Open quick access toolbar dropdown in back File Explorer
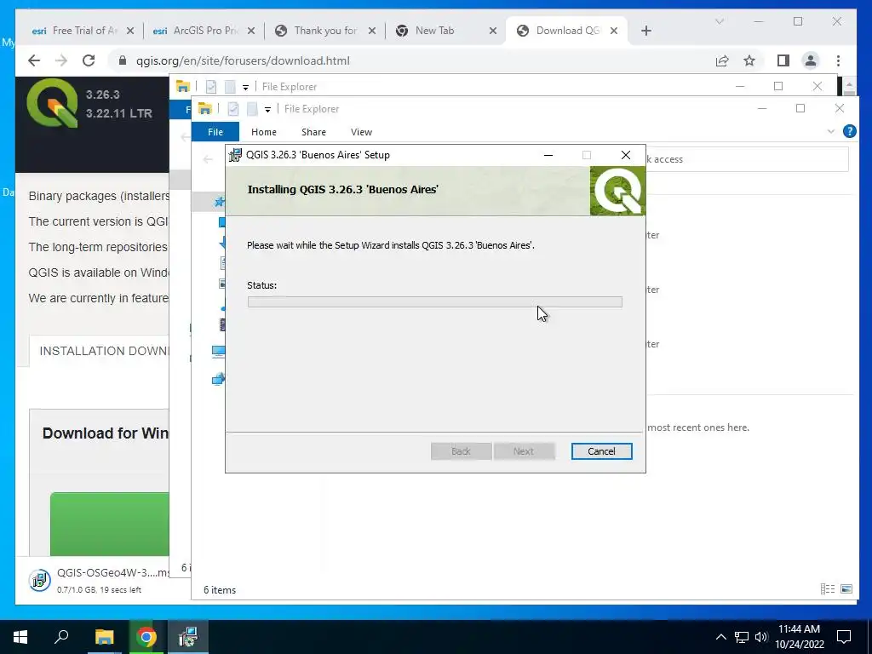 pos(245,88)
